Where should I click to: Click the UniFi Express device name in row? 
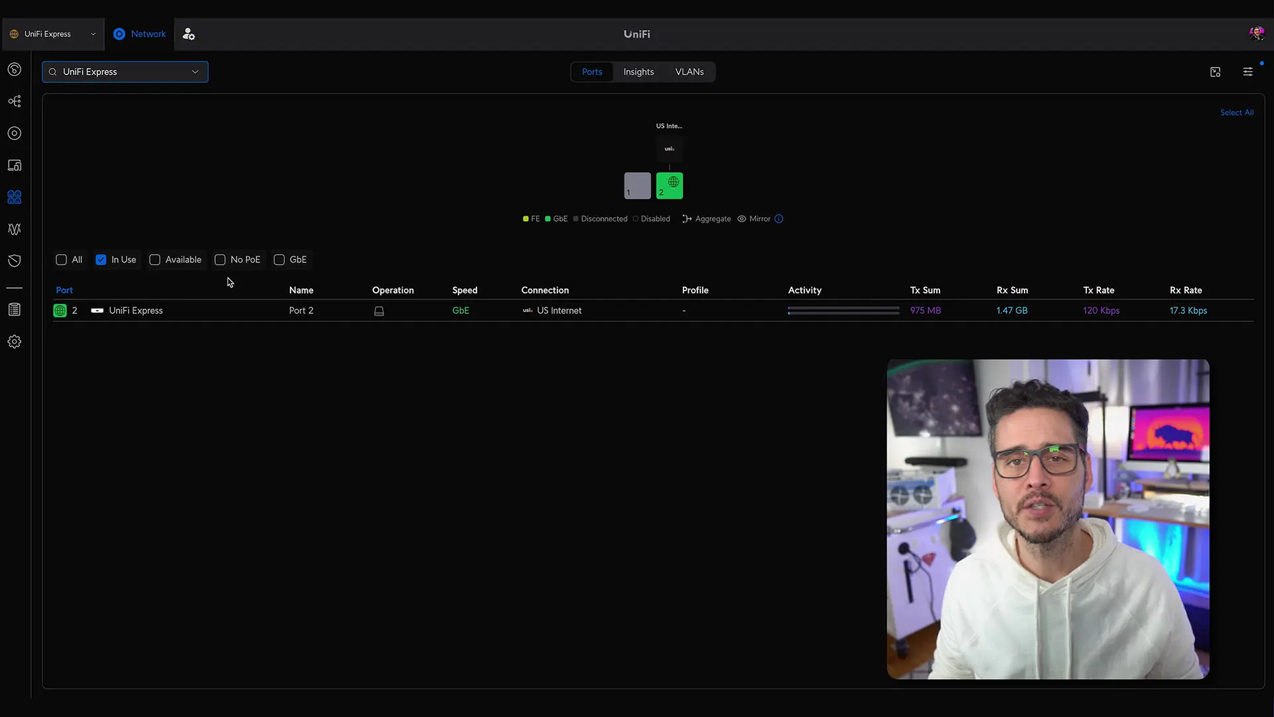point(135,311)
